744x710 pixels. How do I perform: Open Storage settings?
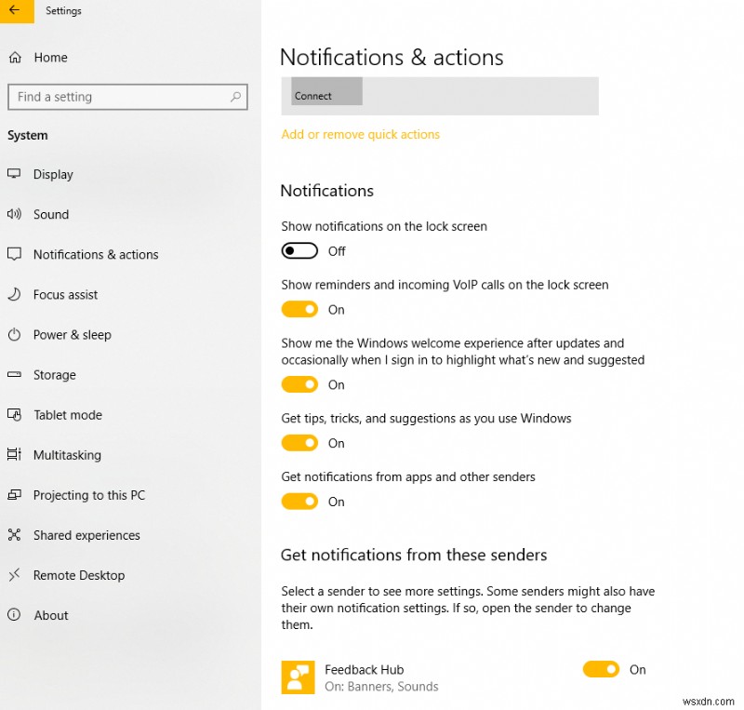coord(56,374)
